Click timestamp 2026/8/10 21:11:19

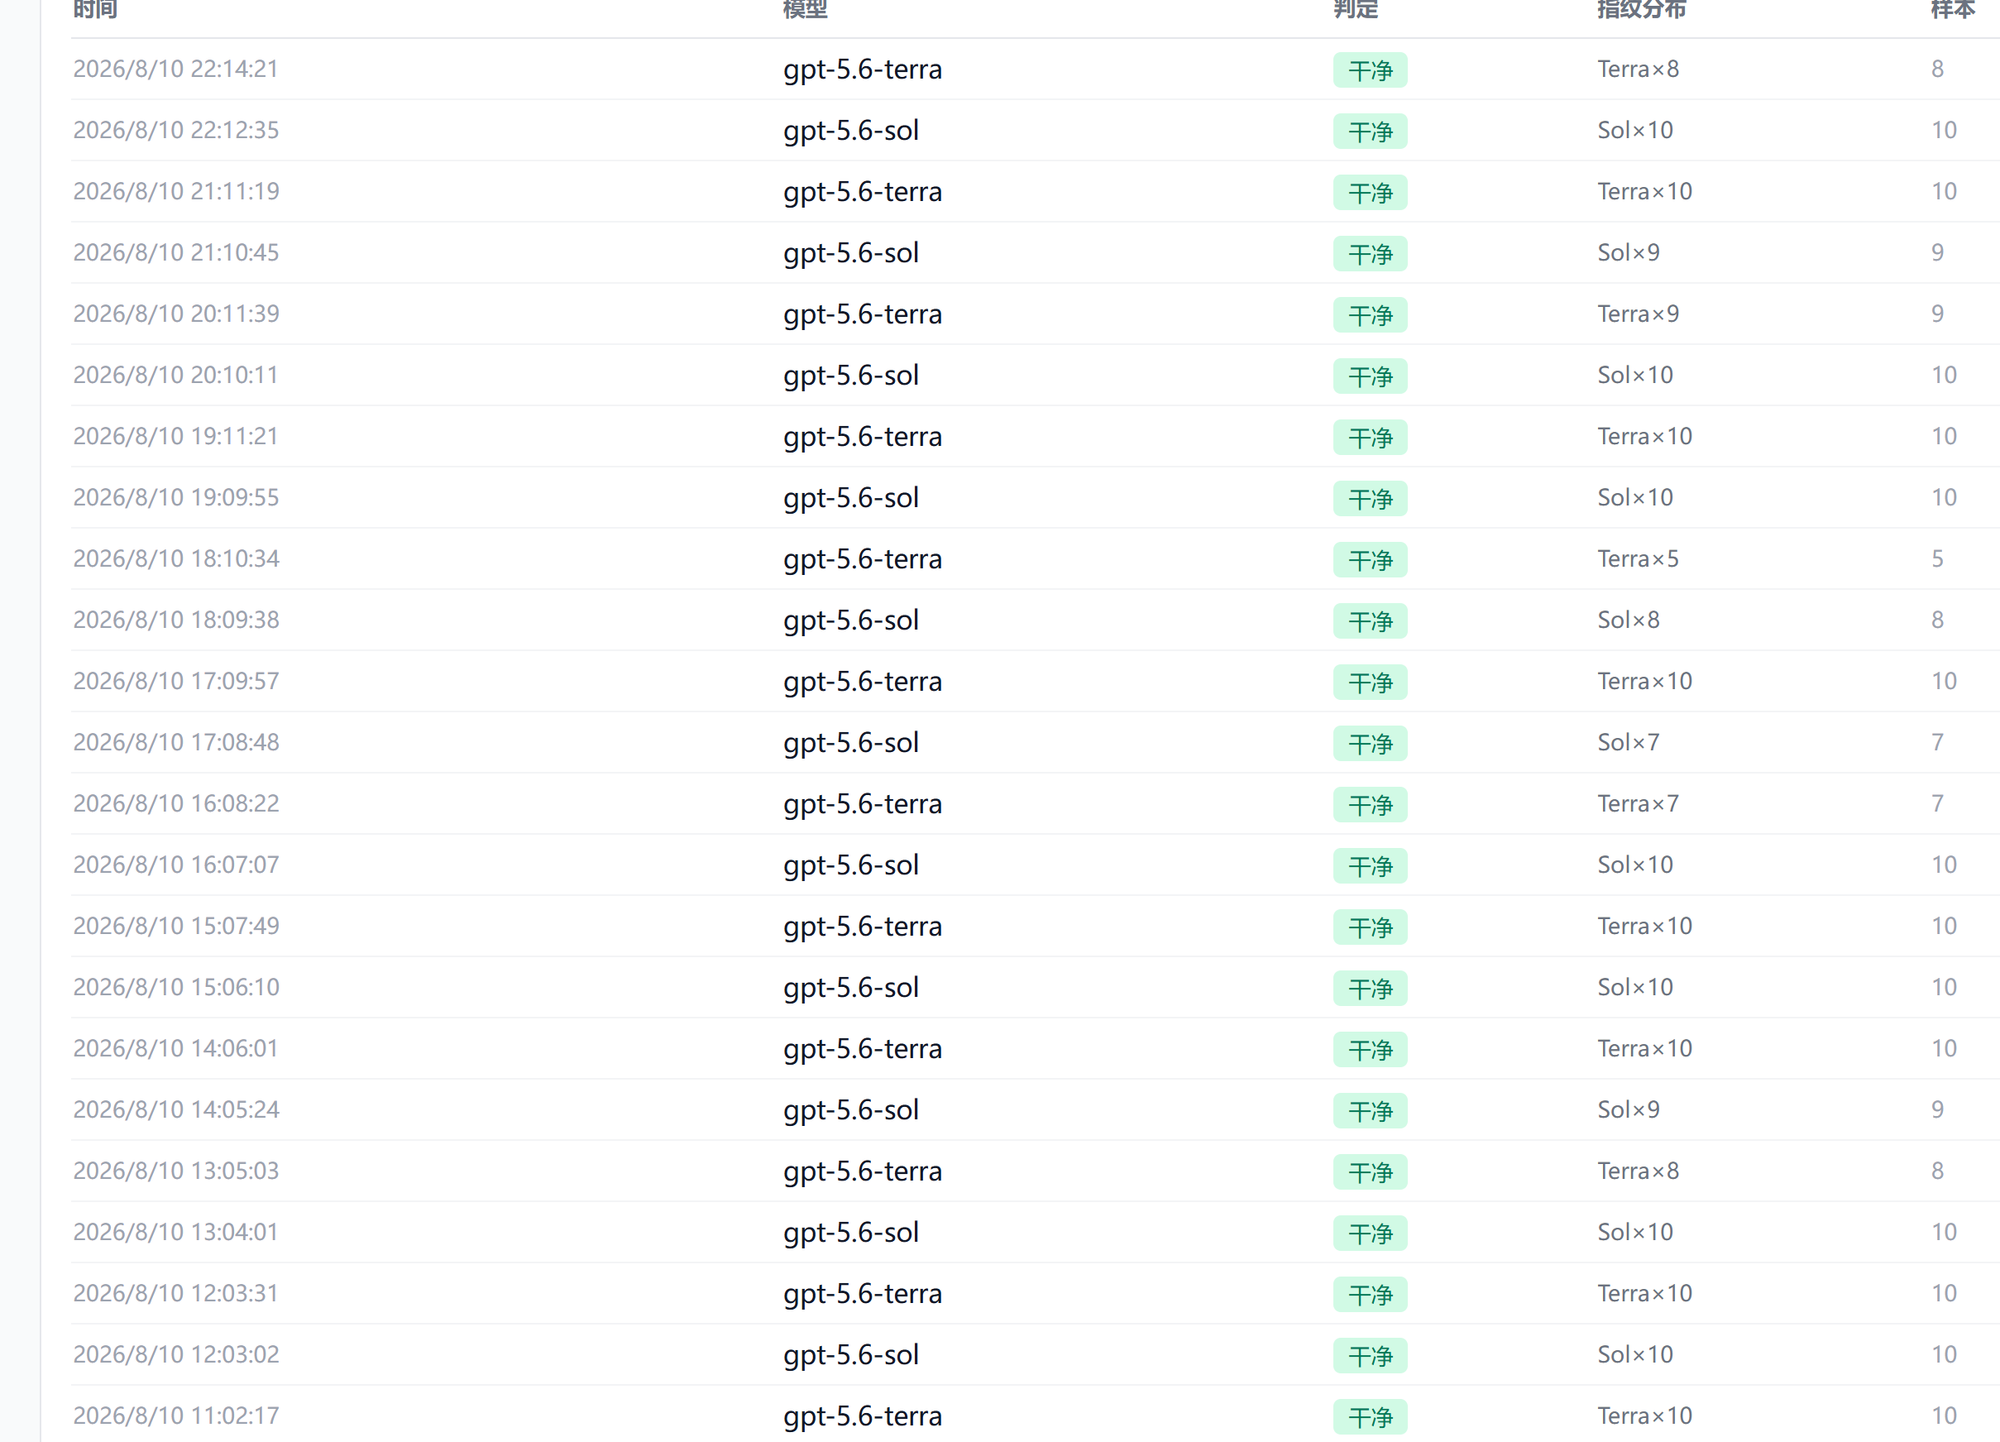point(176,191)
